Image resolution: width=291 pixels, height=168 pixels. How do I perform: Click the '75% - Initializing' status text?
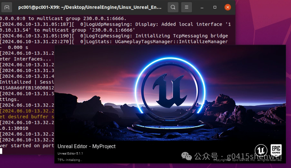[x=70, y=160]
